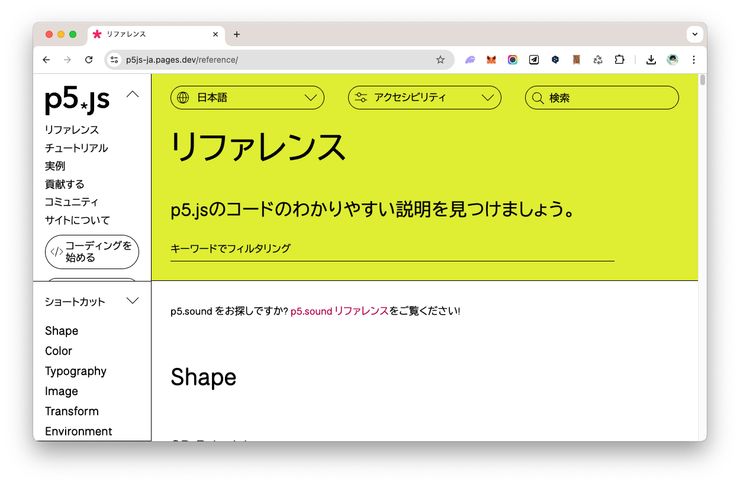Click the コーディングを始める button
This screenshot has height=485, width=740.
click(x=92, y=252)
